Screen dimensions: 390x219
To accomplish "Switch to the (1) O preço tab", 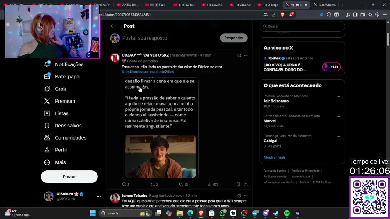I will (268, 5).
